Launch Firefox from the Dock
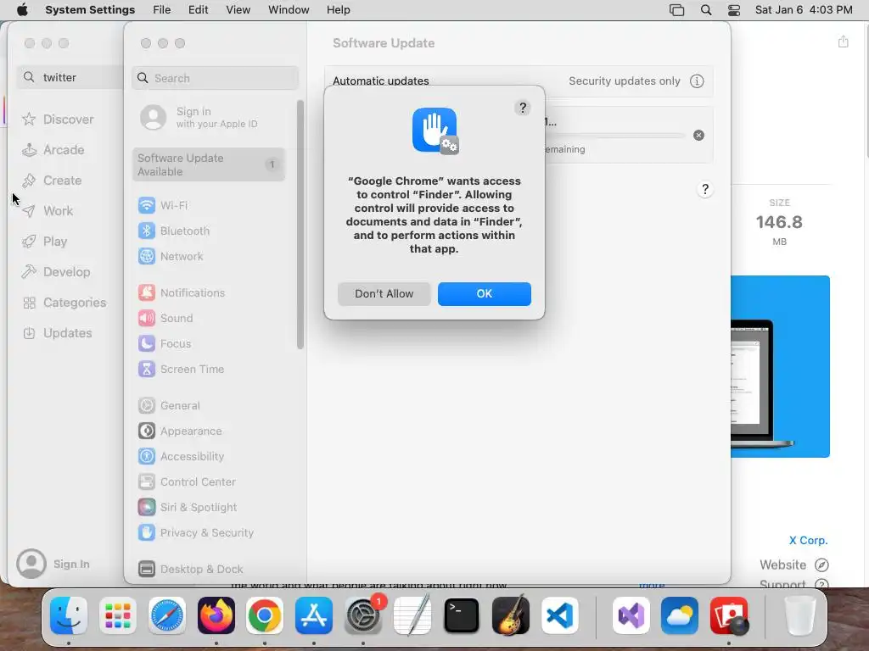 216,615
